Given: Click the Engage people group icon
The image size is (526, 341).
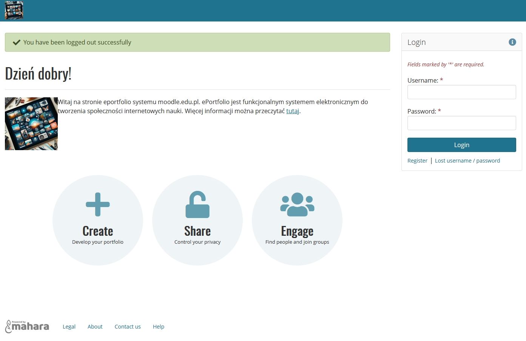Looking at the screenshot, I should point(297,204).
